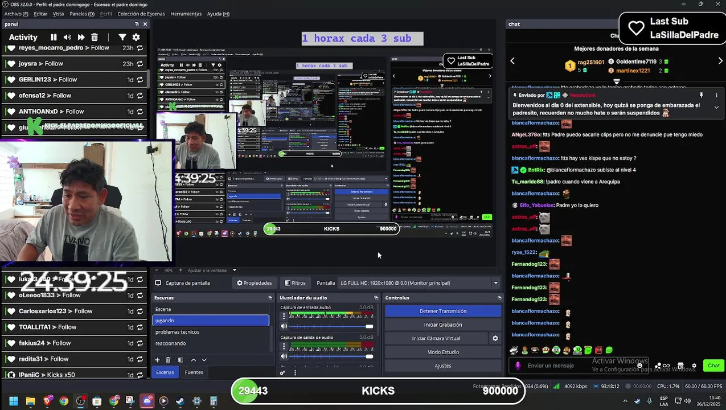
Task: Open Propiedades of the selected source
Action: pyautogui.click(x=255, y=283)
